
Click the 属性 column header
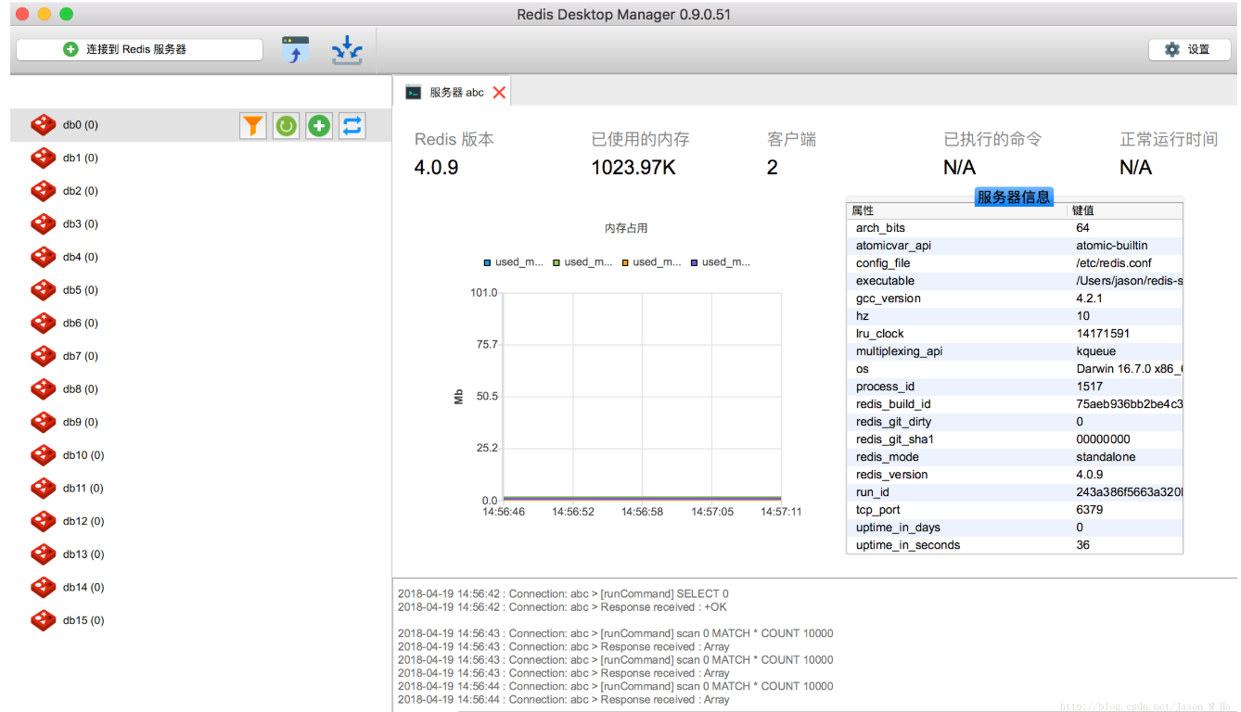pyautogui.click(x=957, y=210)
